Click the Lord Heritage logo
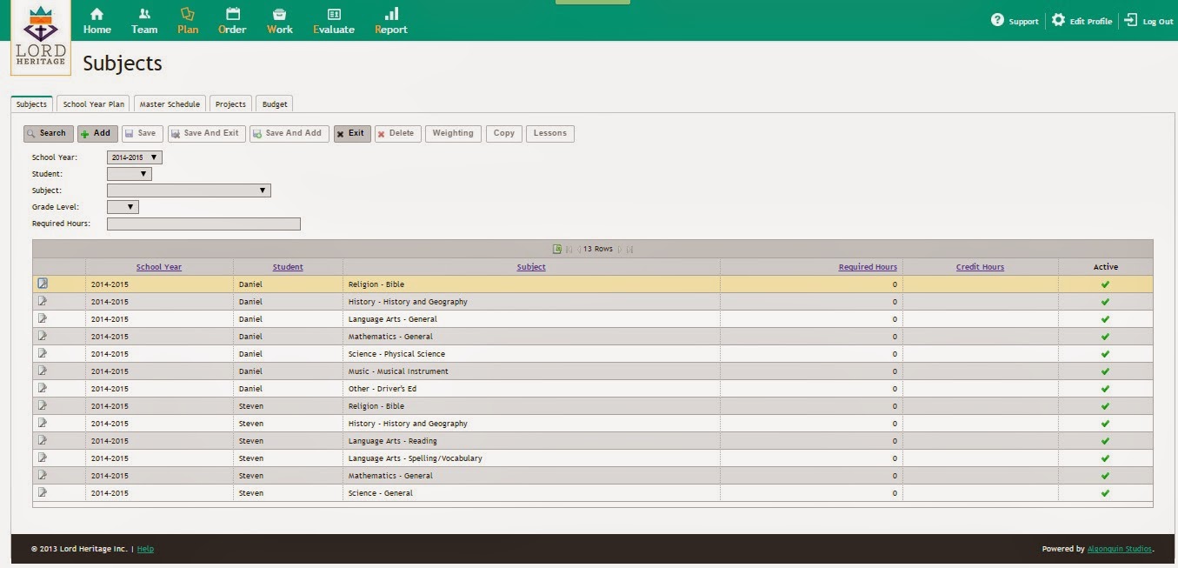 tap(40, 38)
